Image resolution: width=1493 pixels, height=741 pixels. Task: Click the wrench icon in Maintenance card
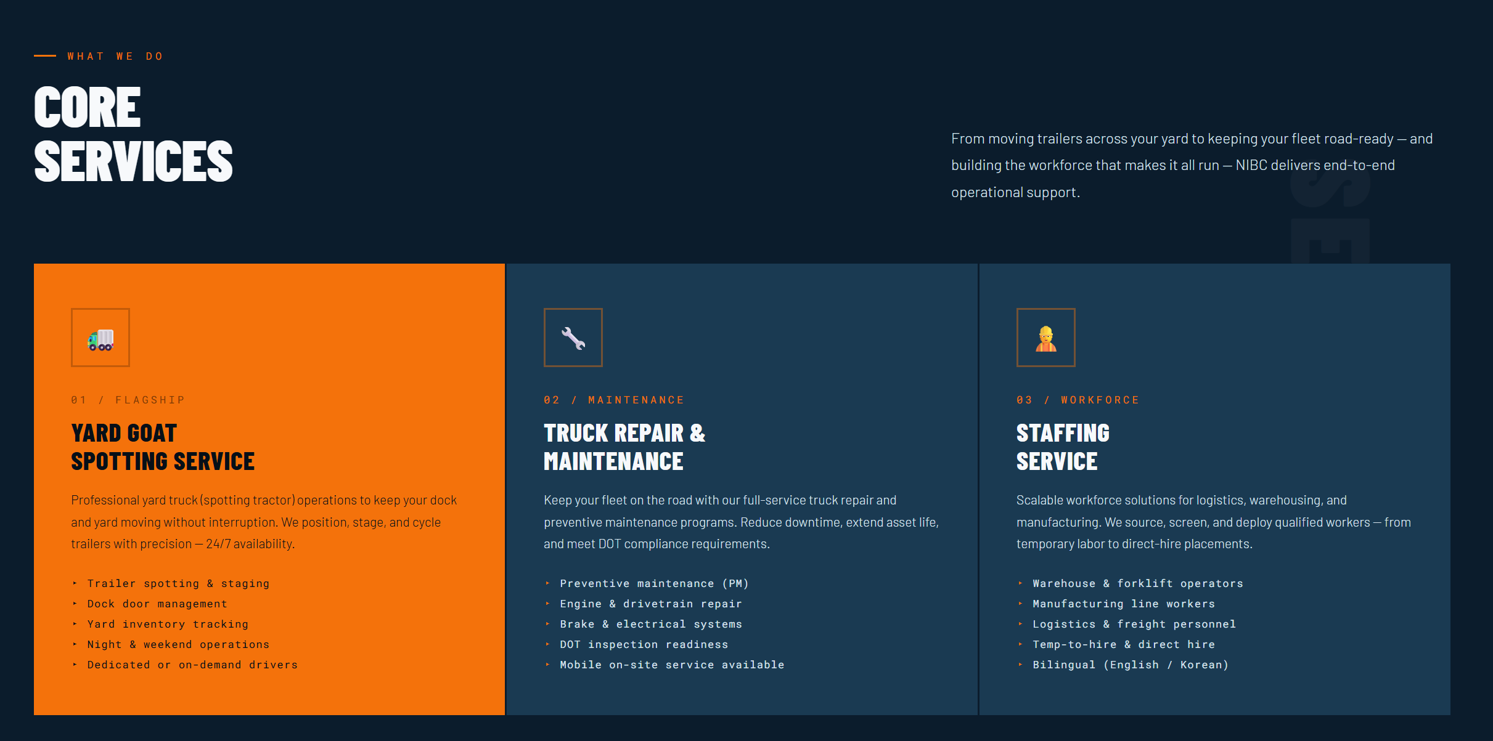(x=573, y=338)
